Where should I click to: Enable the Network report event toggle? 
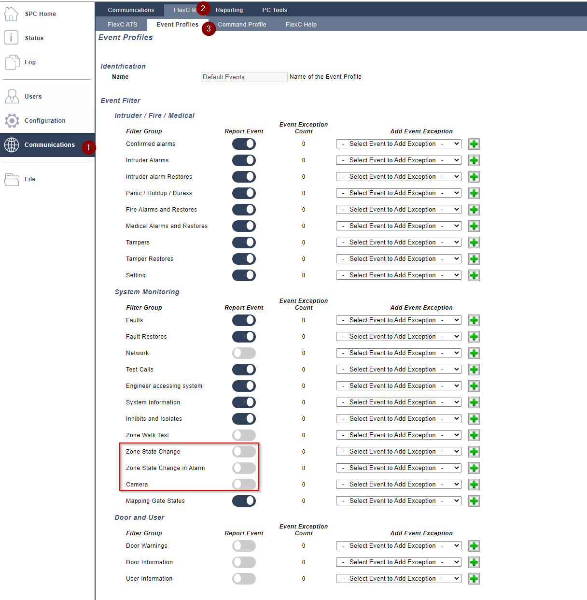coord(244,353)
